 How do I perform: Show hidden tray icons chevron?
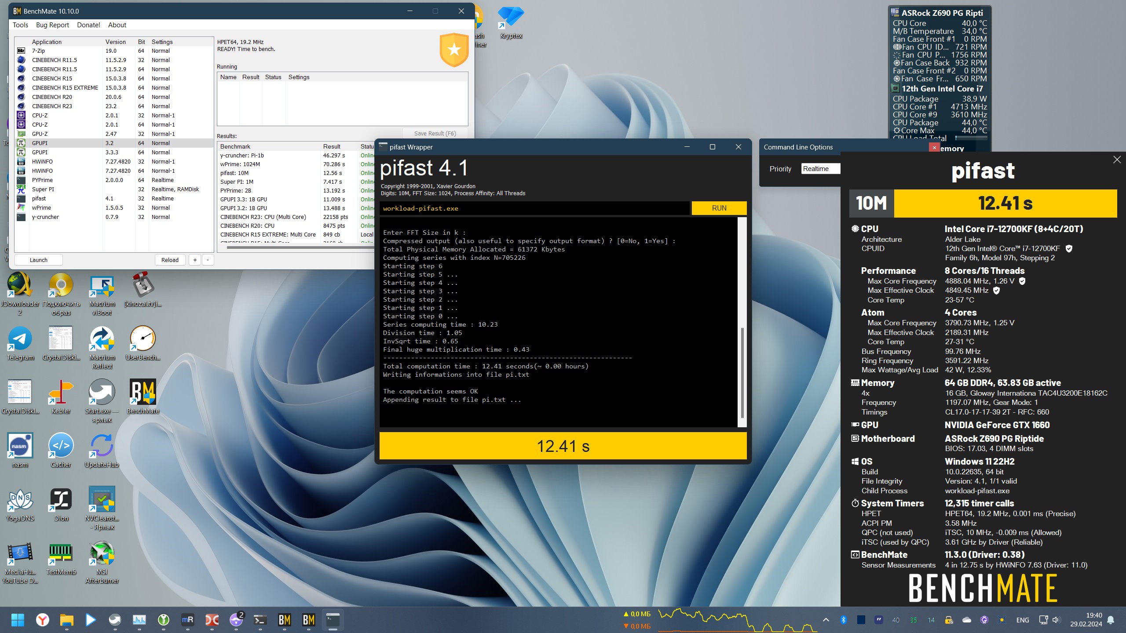pyautogui.click(x=826, y=620)
